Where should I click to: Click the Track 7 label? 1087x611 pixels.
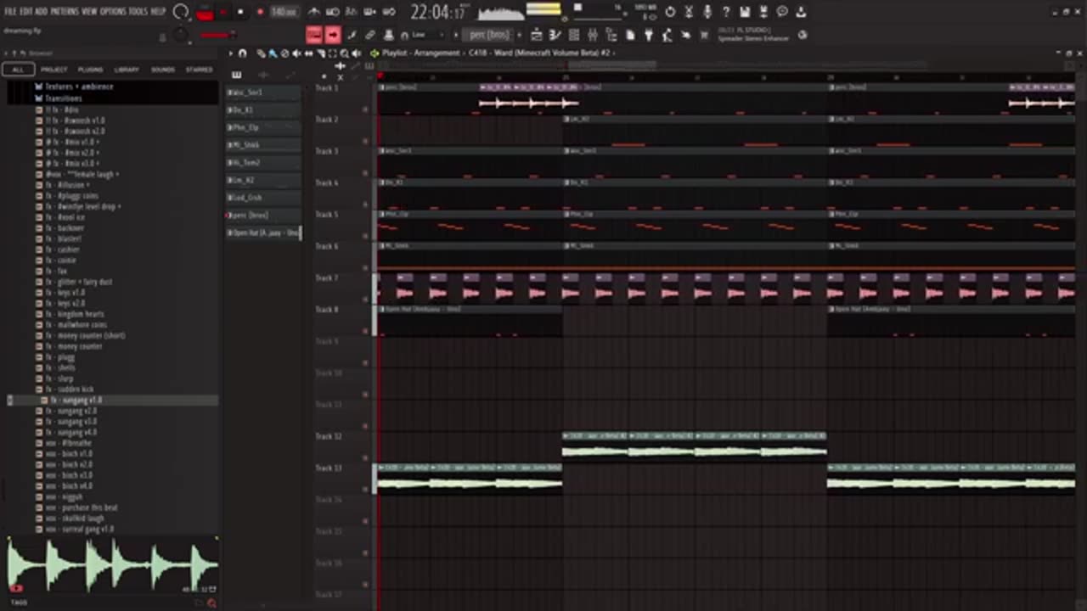[x=327, y=278]
